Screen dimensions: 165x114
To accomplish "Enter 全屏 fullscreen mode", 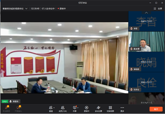I will click(x=158, y=8).
